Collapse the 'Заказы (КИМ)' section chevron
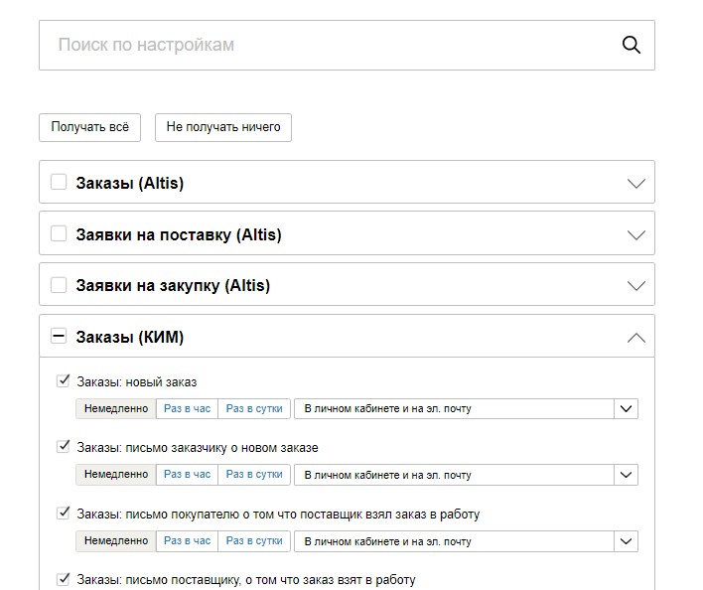Screen dimensions: 703x590 coord(636,338)
